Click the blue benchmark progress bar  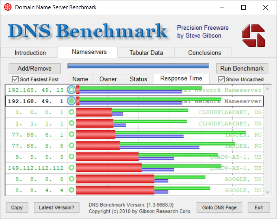coord(138,66)
